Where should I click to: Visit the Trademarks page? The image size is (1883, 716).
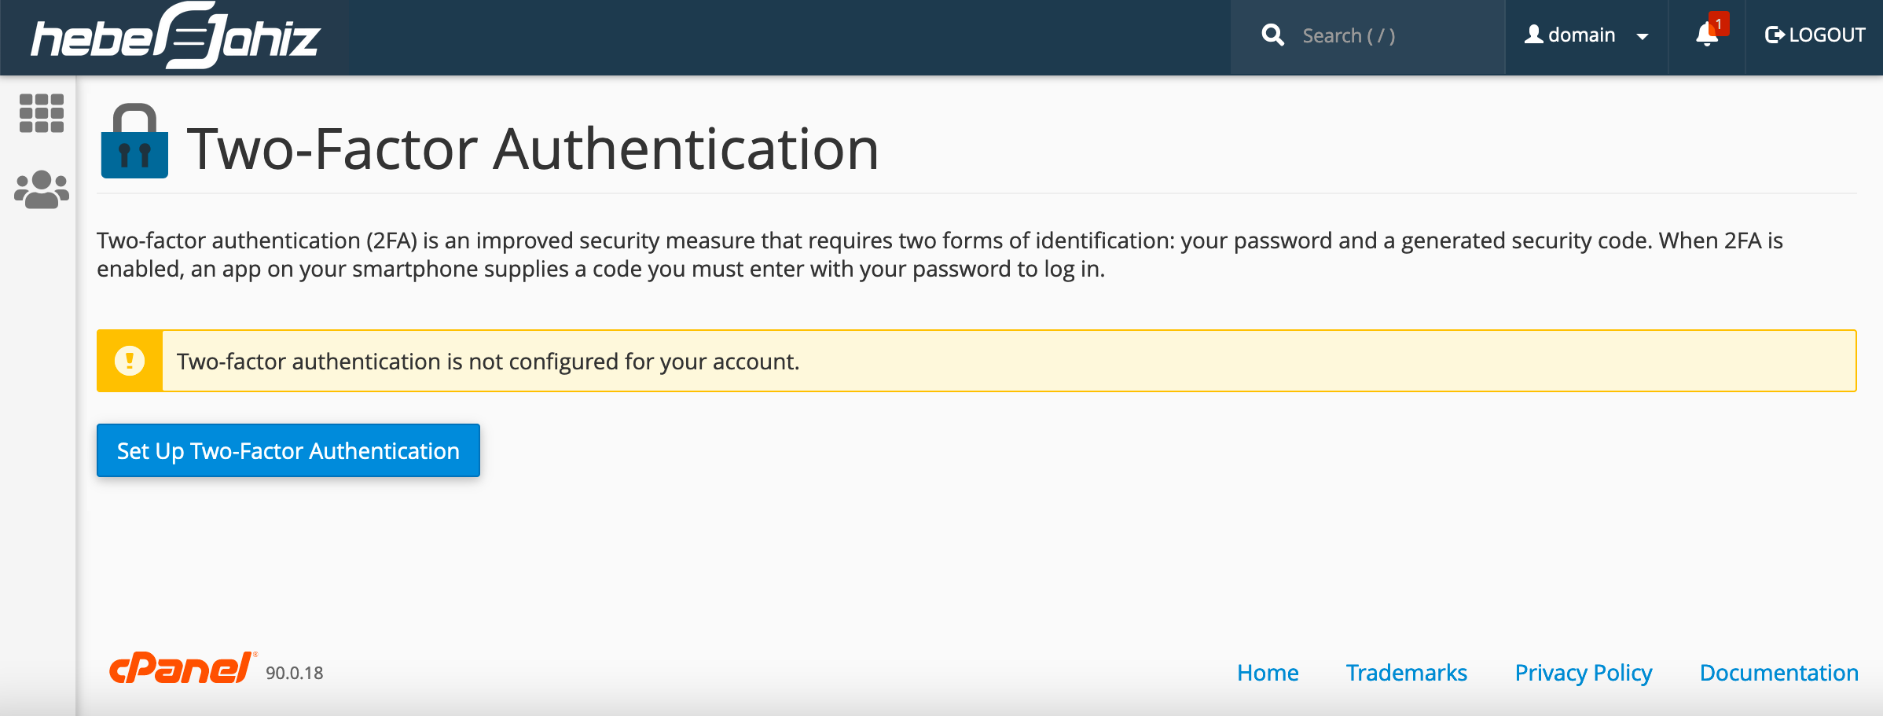point(1407,673)
